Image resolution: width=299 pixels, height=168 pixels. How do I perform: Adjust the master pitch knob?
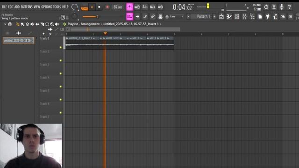[x=75, y=17]
